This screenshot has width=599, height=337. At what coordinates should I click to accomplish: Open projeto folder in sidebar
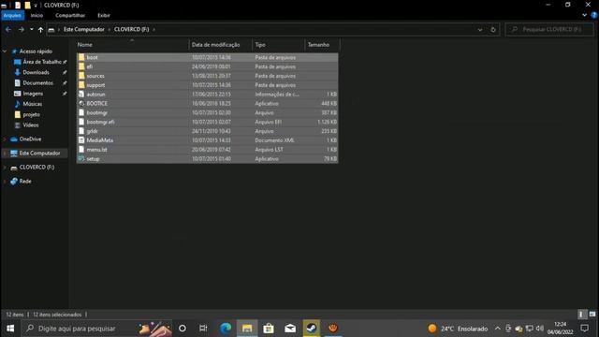[31, 114]
